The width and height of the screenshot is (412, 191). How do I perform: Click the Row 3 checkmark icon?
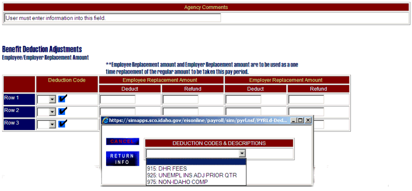[x=63, y=124]
